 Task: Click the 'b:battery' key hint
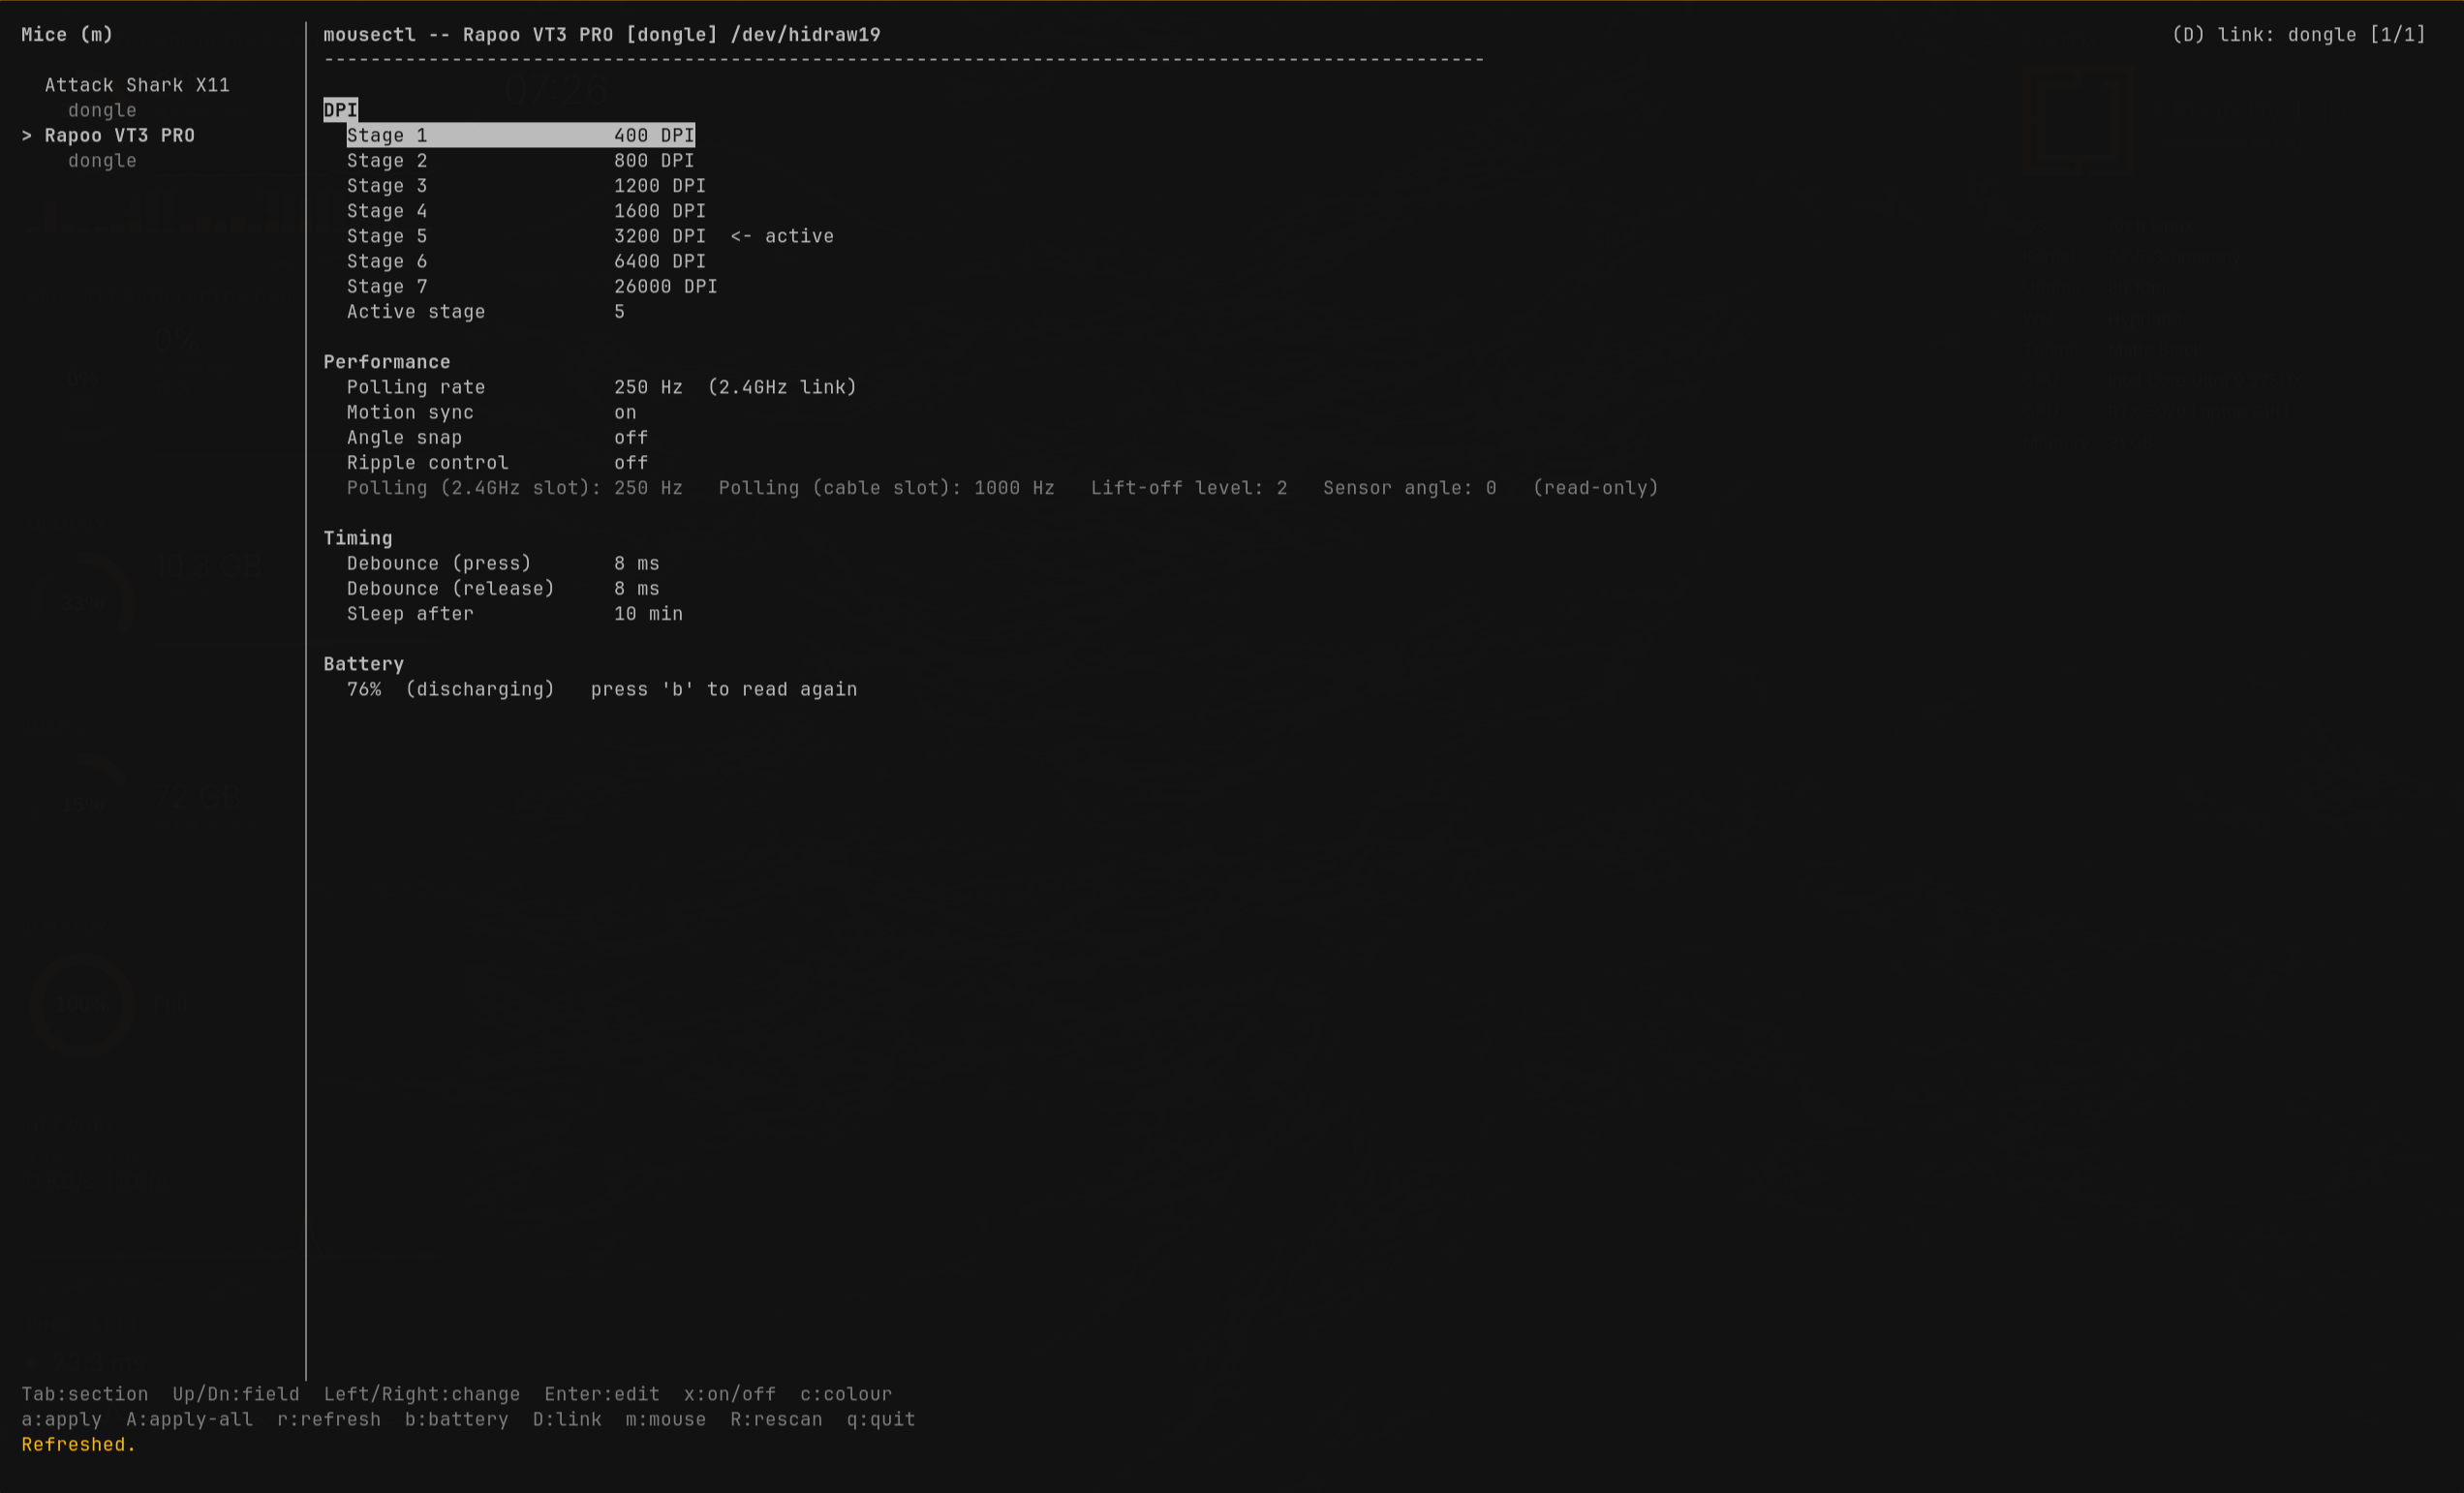[457, 1419]
